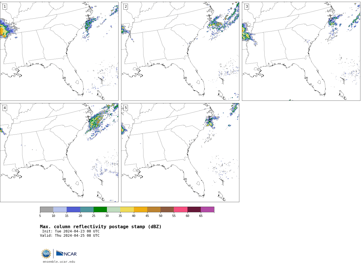The width and height of the screenshot is (363, 265).
Task: Click the NCAR logo
Action: pyautogui.click(x=66, y=253)
